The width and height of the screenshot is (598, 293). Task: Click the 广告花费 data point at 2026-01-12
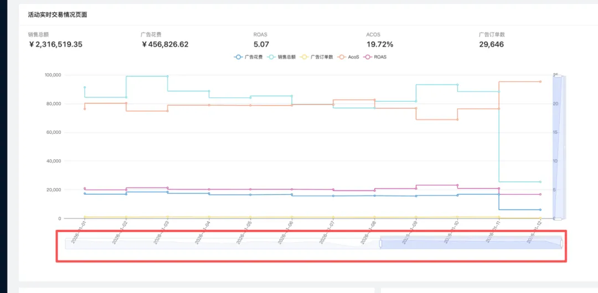pos(540,210)
